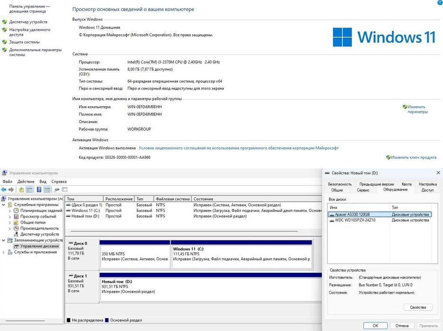This screenshot has height=331, width=443.
Task: Open the Справка menu
Action: [59, 181]
